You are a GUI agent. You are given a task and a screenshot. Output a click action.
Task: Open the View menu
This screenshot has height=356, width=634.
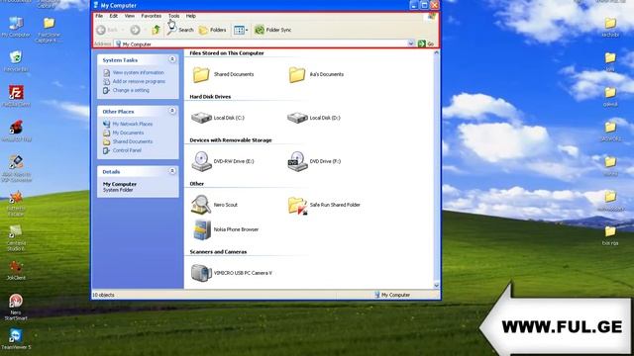[130, 16]
